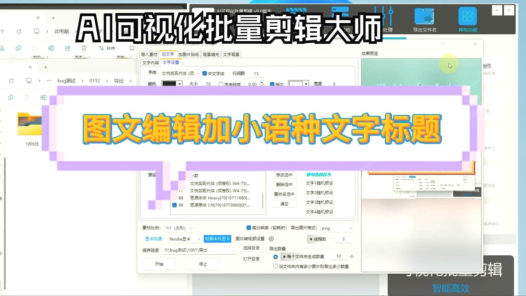Click the Copy icon in the lower Explorer toolbar
526x296 pixels.
click(11, 98)
